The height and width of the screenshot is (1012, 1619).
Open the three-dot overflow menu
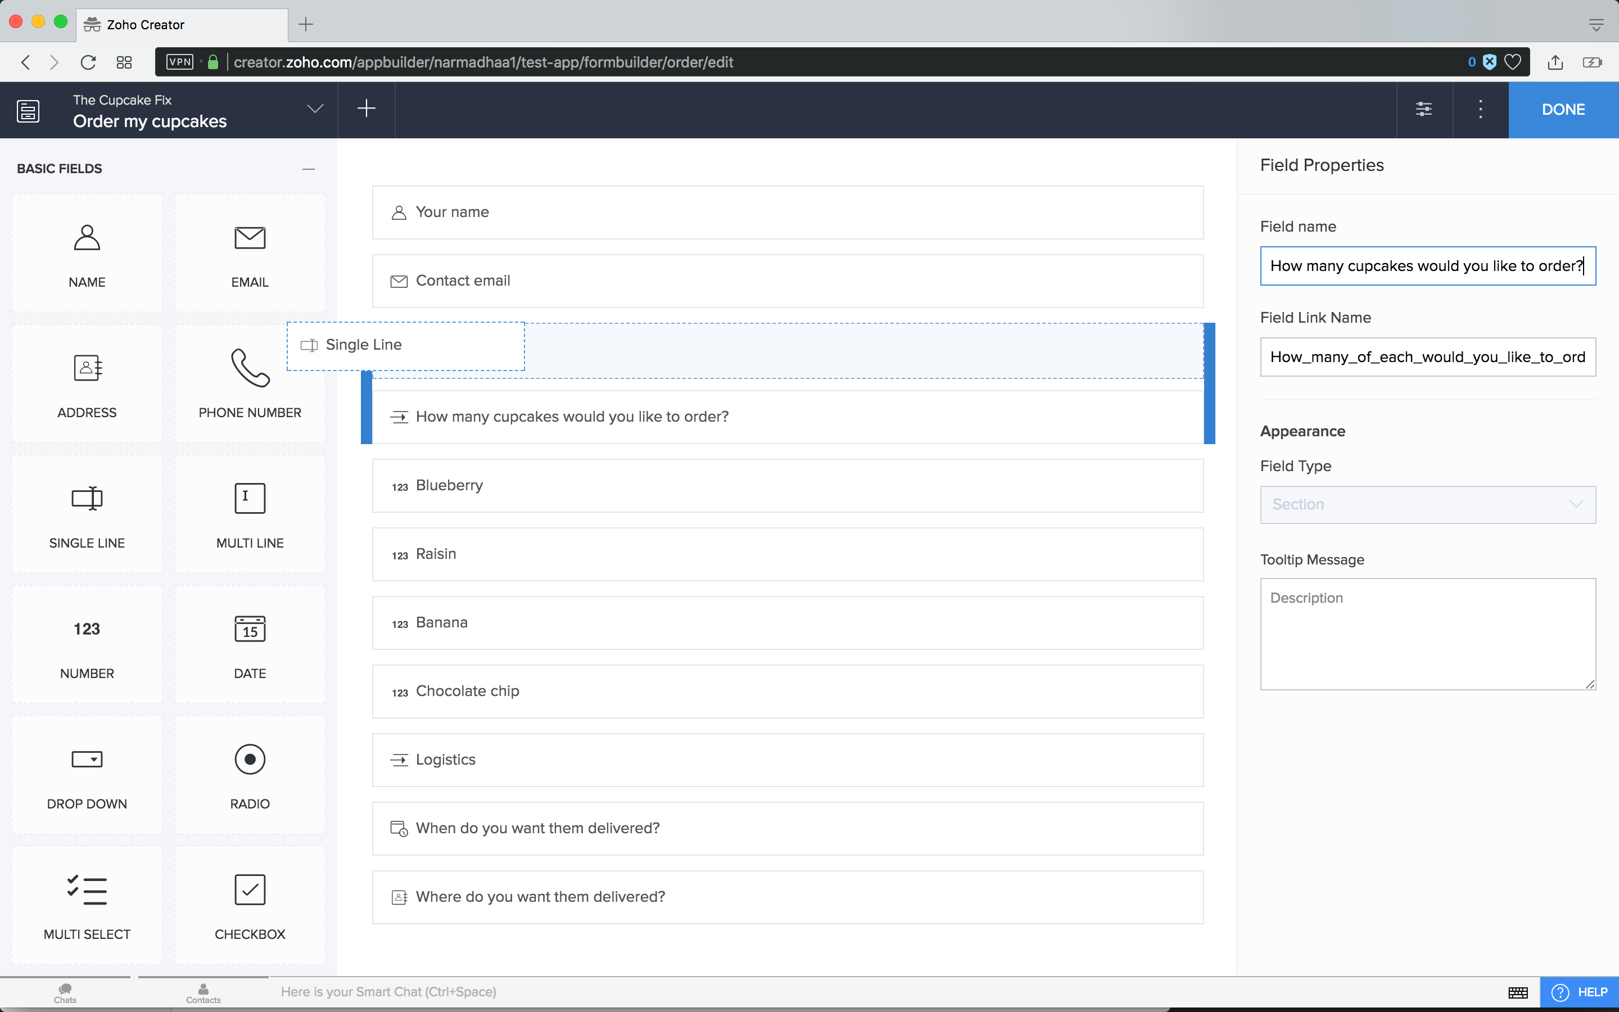[x=1479, y=109]
